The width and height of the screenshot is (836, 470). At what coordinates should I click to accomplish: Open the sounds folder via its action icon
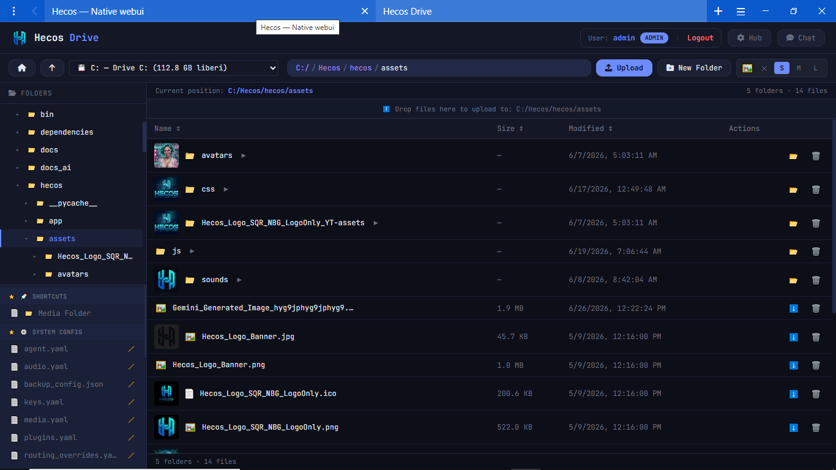(x=793, y=280)
